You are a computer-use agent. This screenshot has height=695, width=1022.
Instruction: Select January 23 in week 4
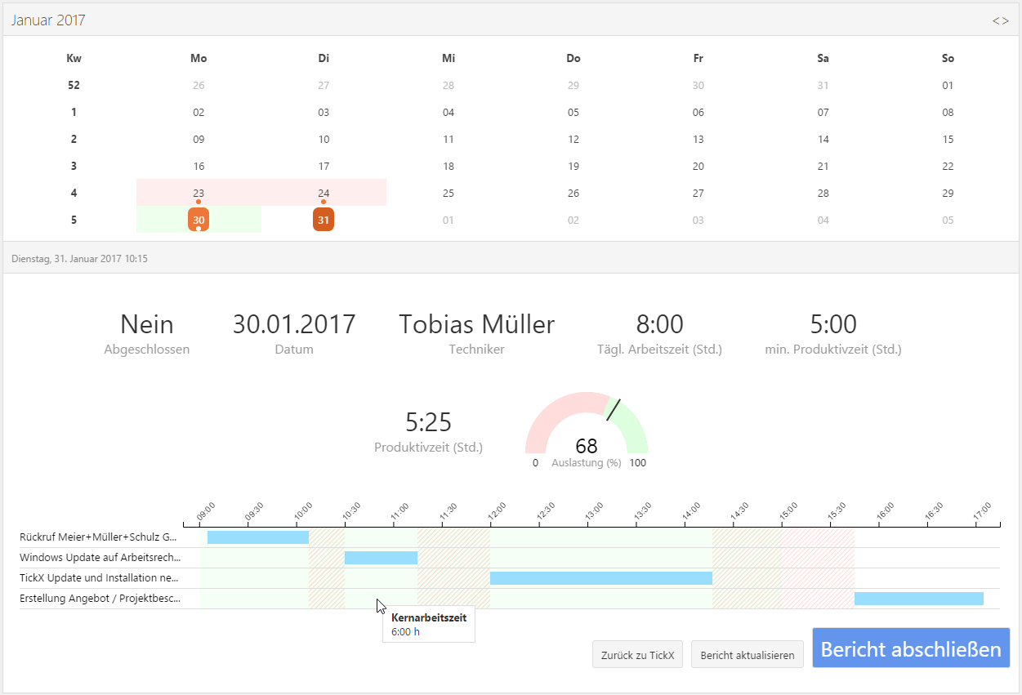199,194
